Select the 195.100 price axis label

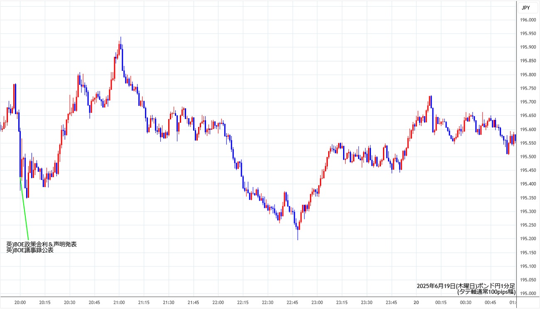pos(528,266)
